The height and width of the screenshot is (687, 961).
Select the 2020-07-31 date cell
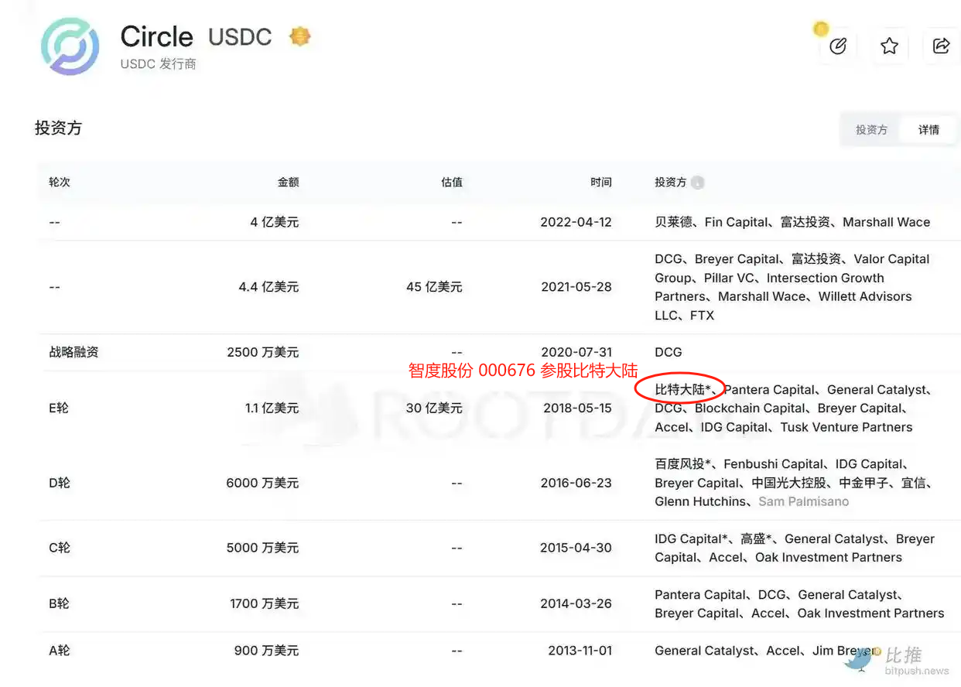[x=576, y=352]
